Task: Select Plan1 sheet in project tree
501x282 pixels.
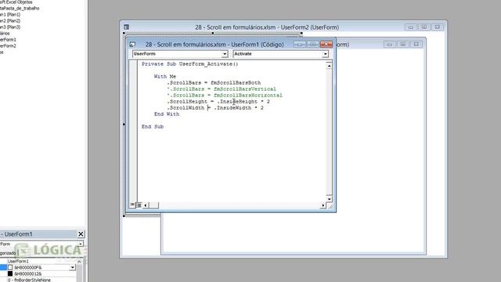Action: (10, 15)
